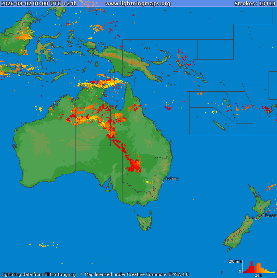Image resolution: width=277 pixels, height=278 pixels.
Task: Click the New Caledonia island
Action: [219, 125]
